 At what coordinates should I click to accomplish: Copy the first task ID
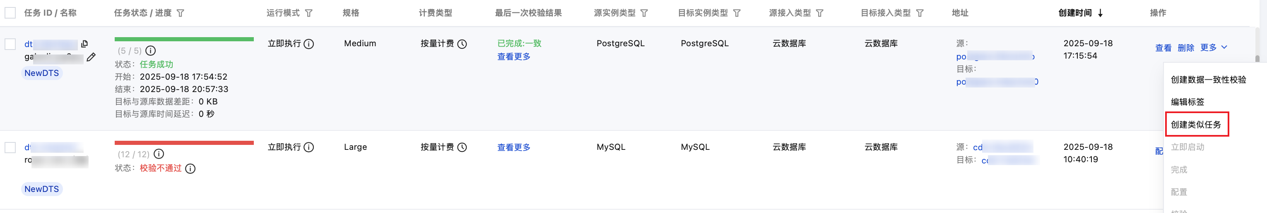pos(84,44)
